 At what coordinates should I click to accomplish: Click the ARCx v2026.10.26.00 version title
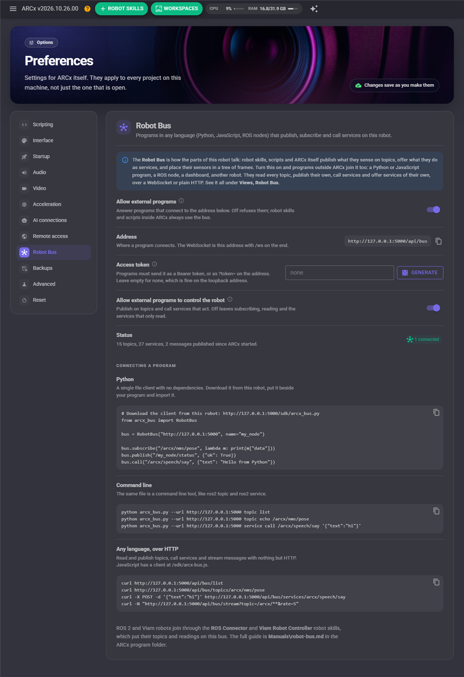point(50,9)
